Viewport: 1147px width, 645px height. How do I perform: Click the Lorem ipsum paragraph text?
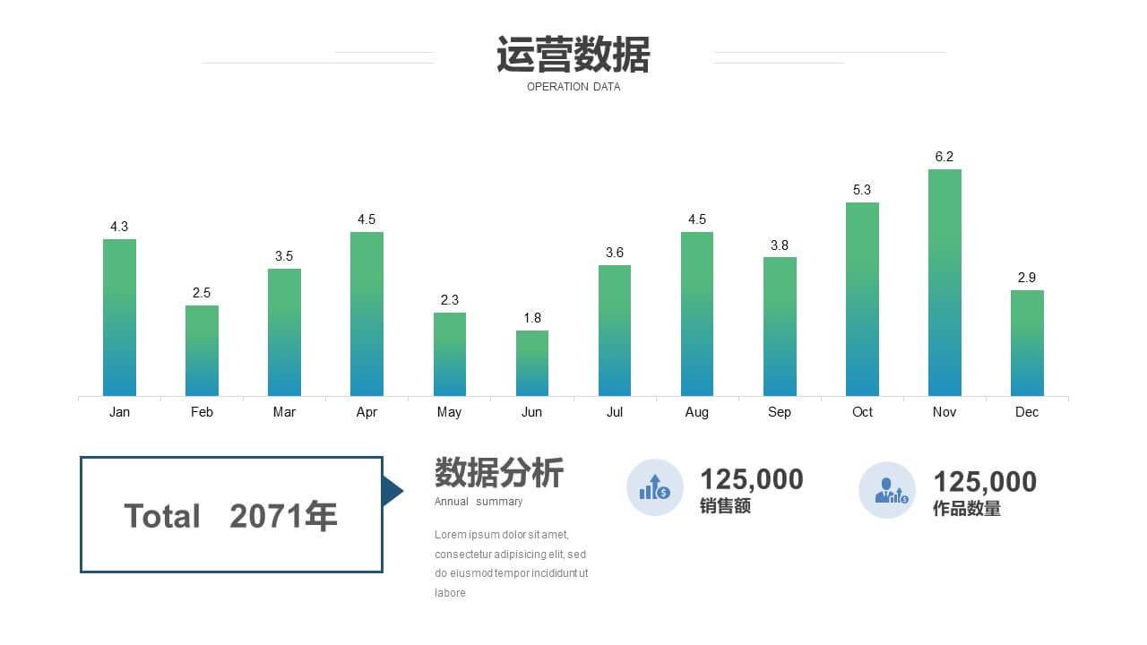[511, 563]
